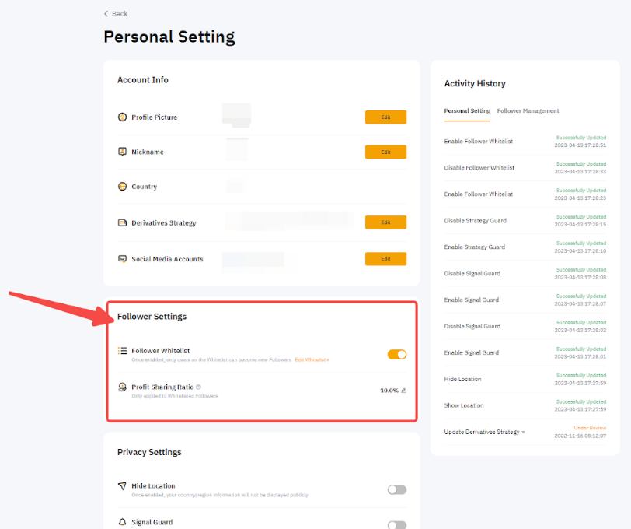Click the Follower Whitelist list icon
Screen dimensions: 631x529
[122, 351]
